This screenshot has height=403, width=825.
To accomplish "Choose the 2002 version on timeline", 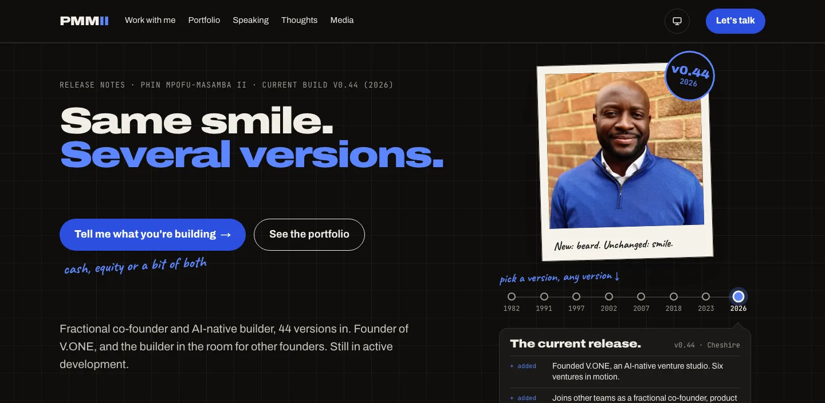I will point(609,297).
